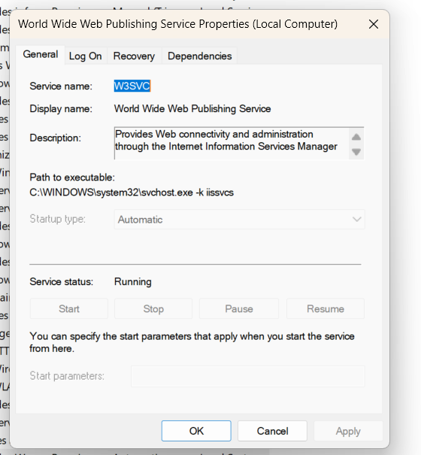Click the Apply button
421x455 pixels.
click(x=348, y=431)
